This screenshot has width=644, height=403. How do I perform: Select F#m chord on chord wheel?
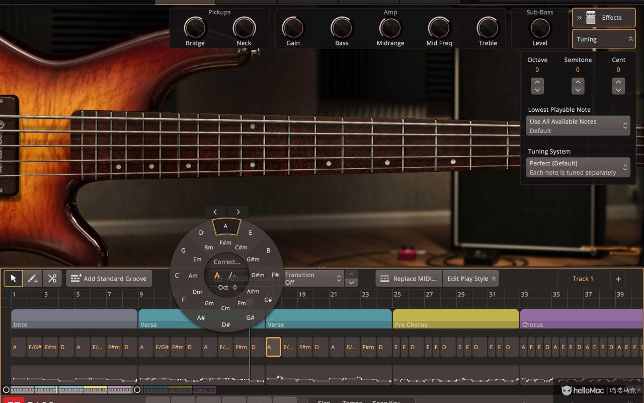coord(225,243)
